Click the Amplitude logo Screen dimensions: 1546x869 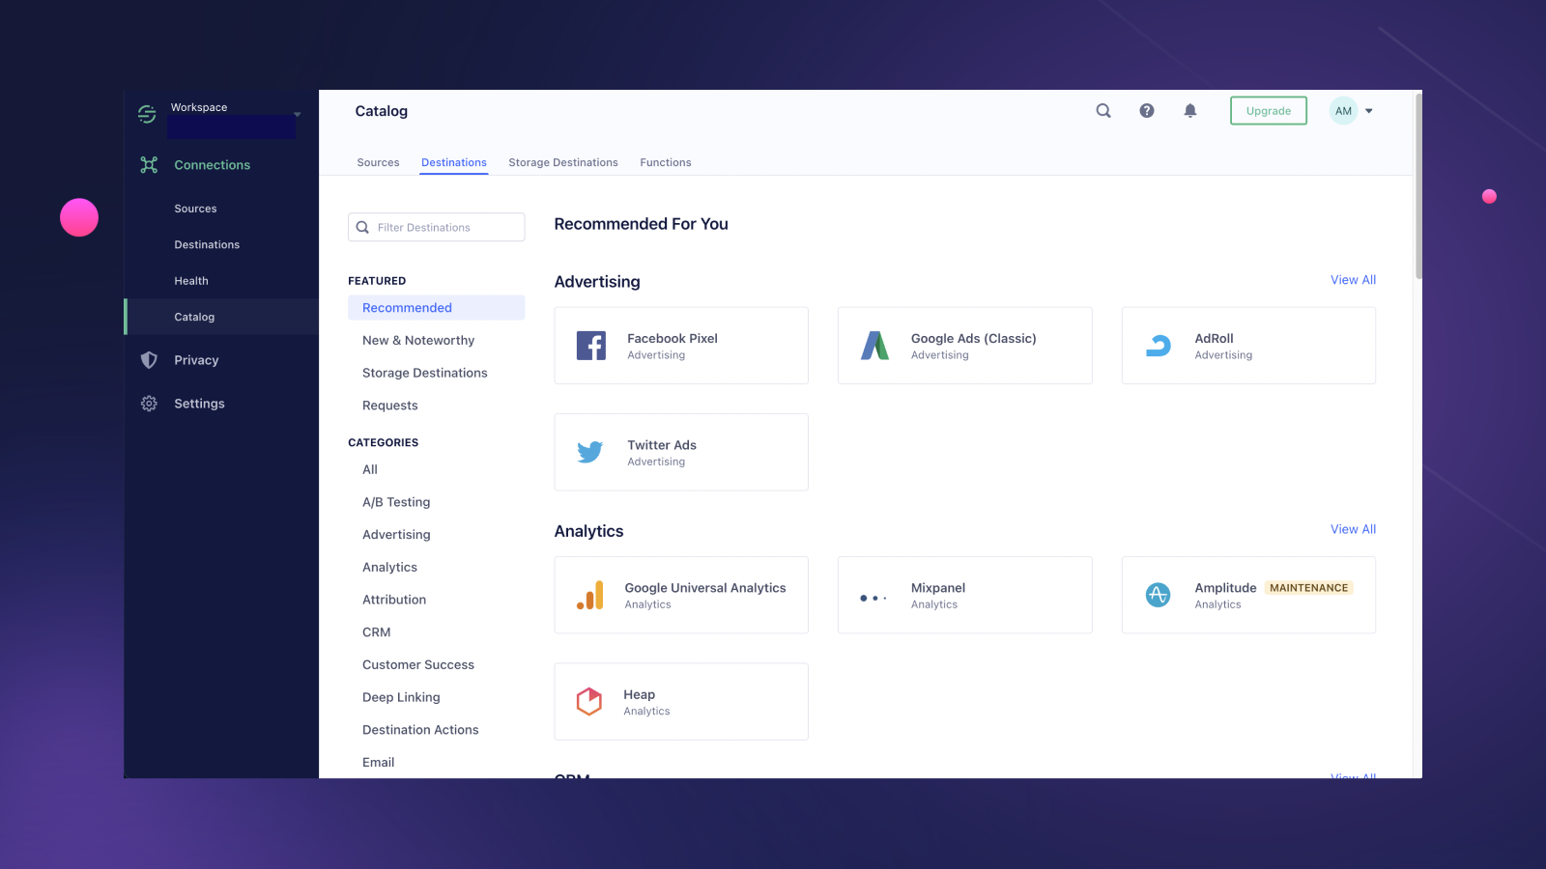coord(1158,595)
